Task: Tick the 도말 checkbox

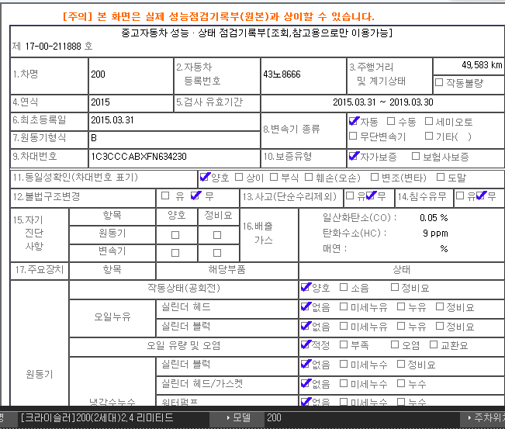Action: tap(440, 177)
